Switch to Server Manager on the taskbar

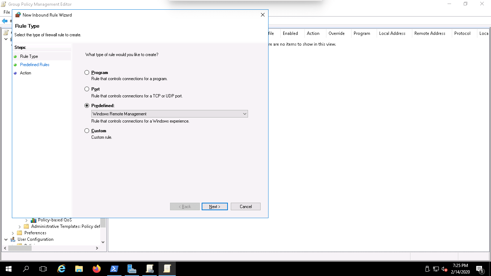point(132,269)
